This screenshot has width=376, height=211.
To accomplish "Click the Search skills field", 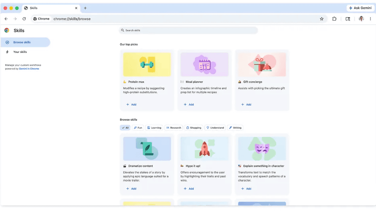I will point(188,30).
